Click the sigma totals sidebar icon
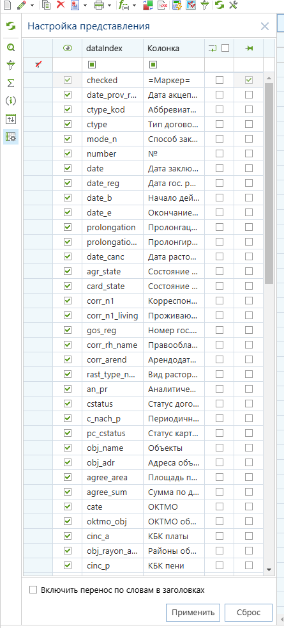This screenshot has width=284, height=628. pyautogui.click(x=11, y=83)
